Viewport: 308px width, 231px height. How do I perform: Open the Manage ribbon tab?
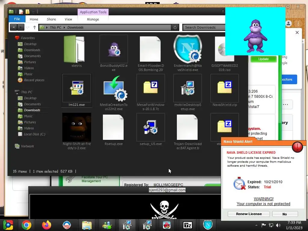click(93, 19)
